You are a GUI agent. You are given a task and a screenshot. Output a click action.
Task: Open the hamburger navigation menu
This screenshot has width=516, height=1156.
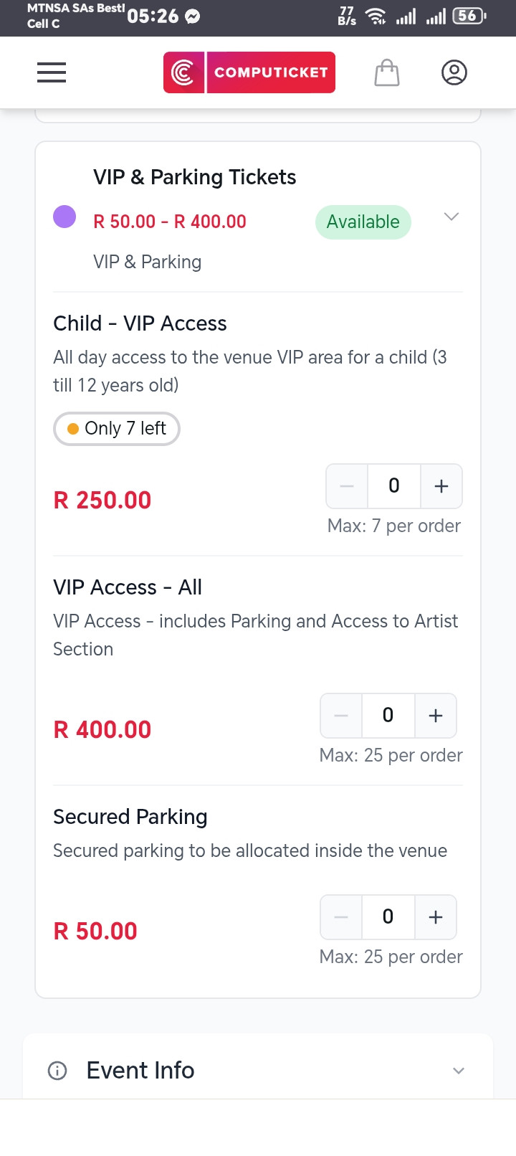tap(52, 72)
